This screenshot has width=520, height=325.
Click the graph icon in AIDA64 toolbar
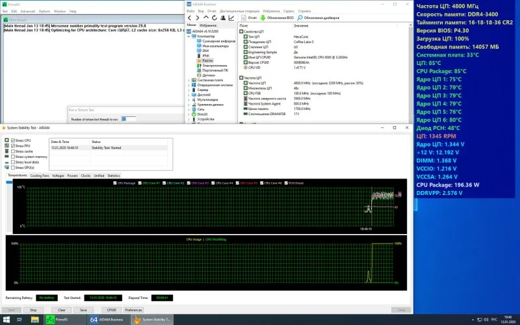tap(231, 18)
